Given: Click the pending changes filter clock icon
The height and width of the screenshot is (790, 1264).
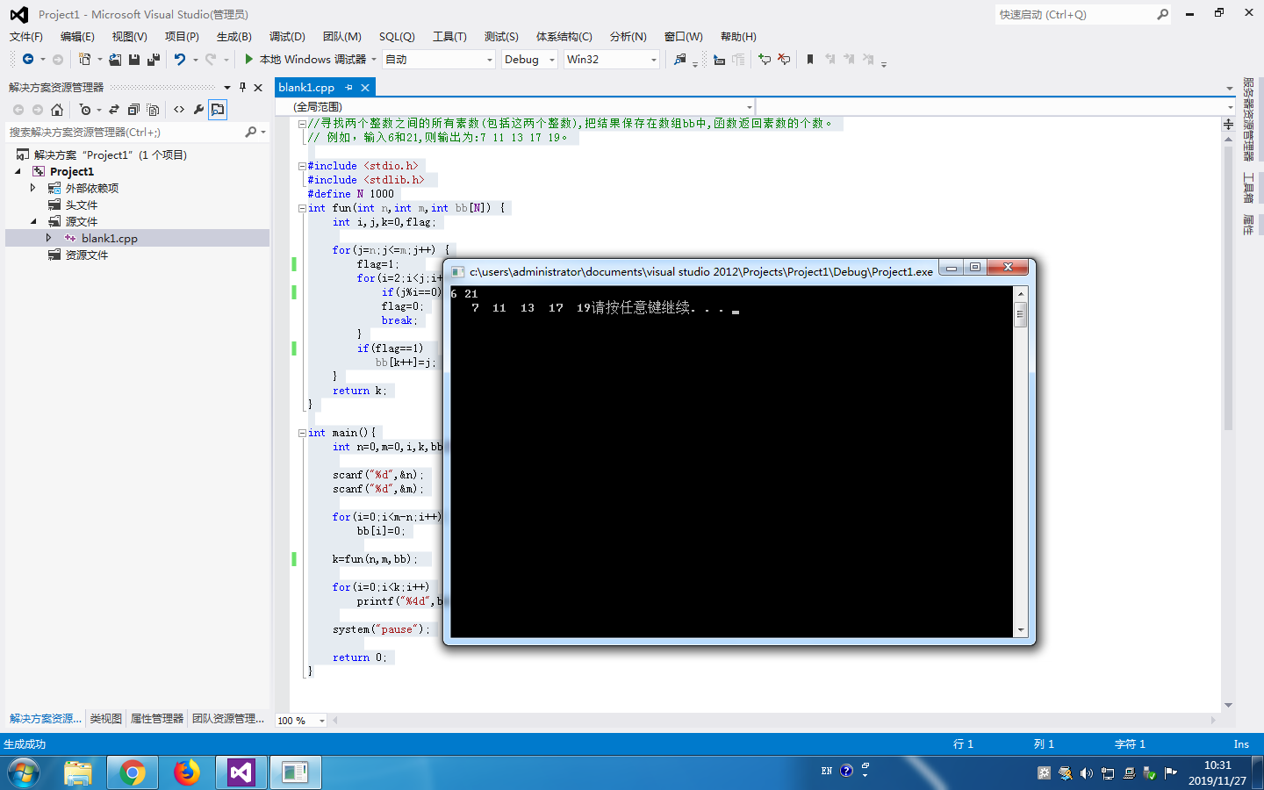Looking at the screenshot, I should (84, 110).
